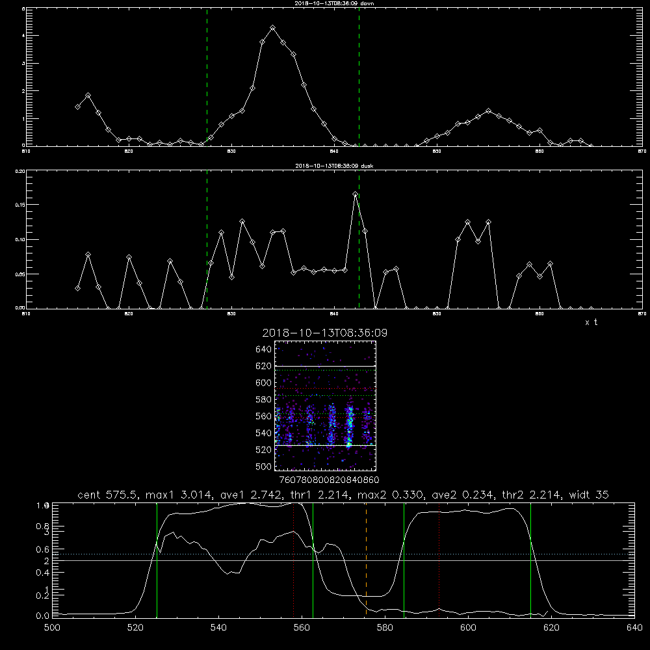Click the upper white horizontal line on spectrogram

326,366
